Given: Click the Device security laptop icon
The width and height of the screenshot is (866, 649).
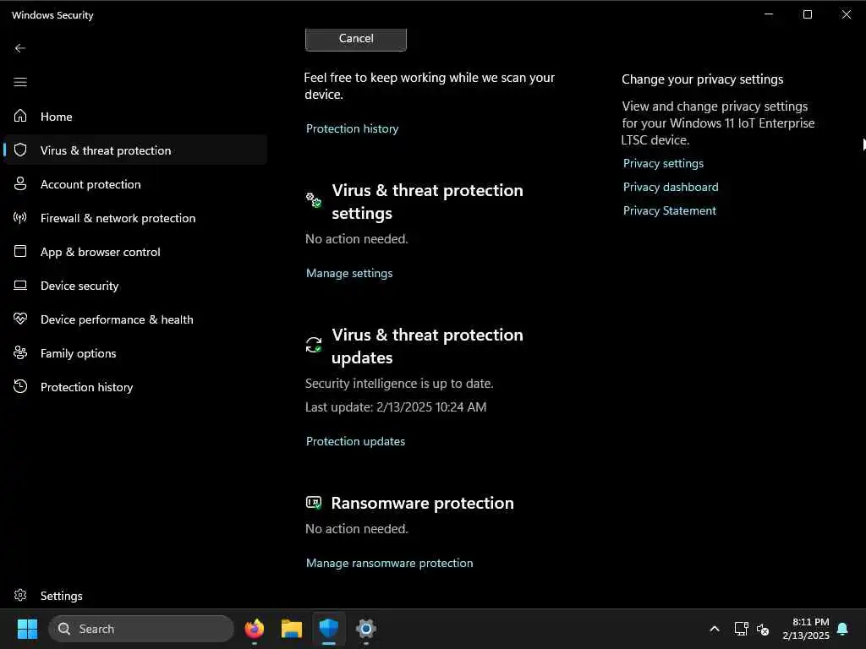Looking at the screenshot, I should click(20, 286).
